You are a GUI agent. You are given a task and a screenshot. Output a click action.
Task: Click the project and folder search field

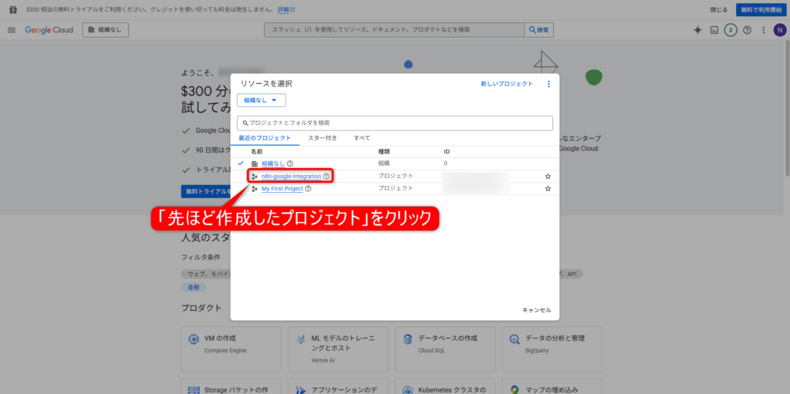[x=395, y=123]
